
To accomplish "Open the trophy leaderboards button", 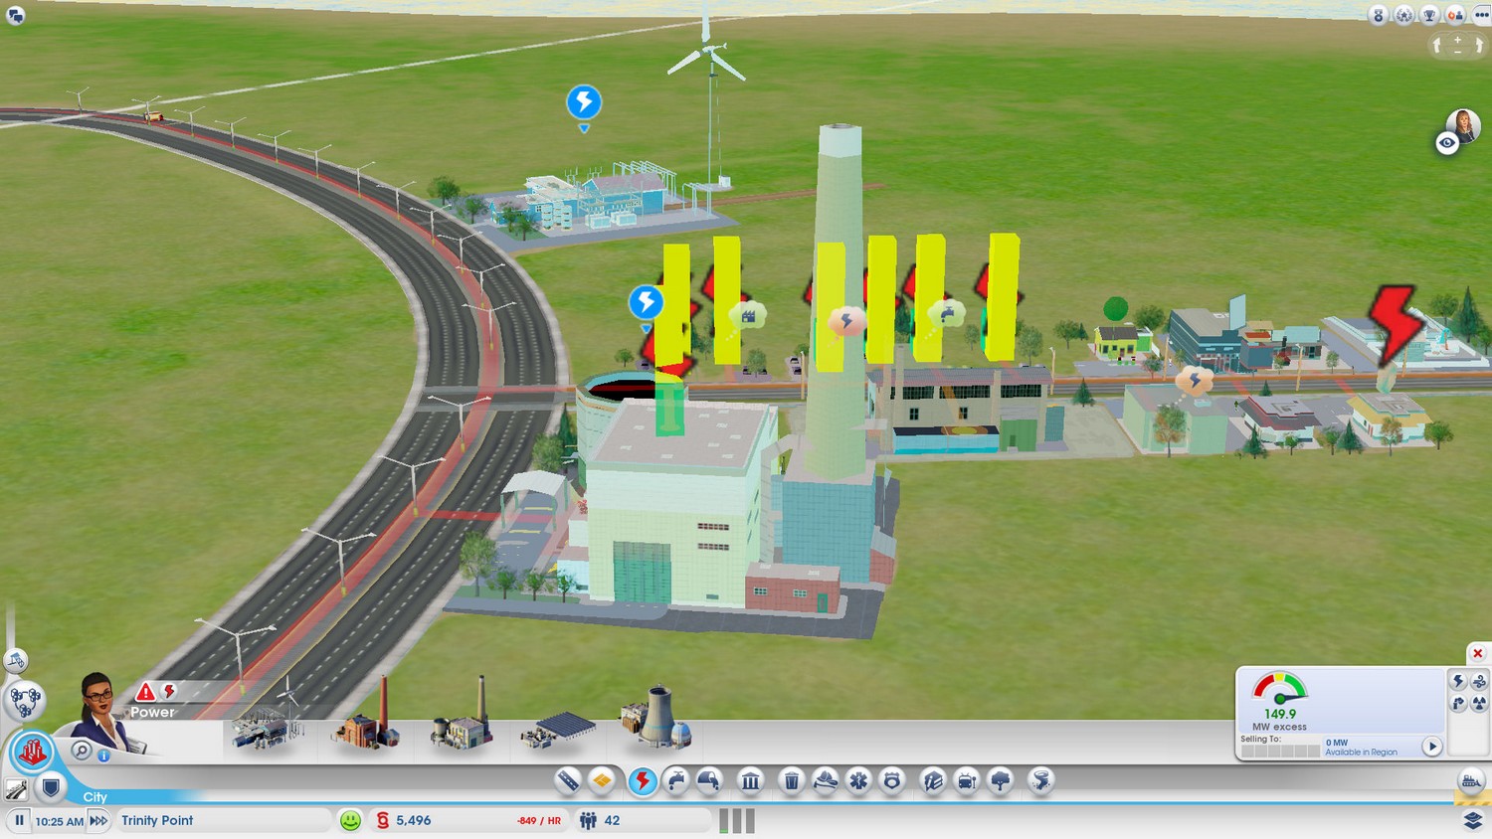I will (x=1429, y=15).
